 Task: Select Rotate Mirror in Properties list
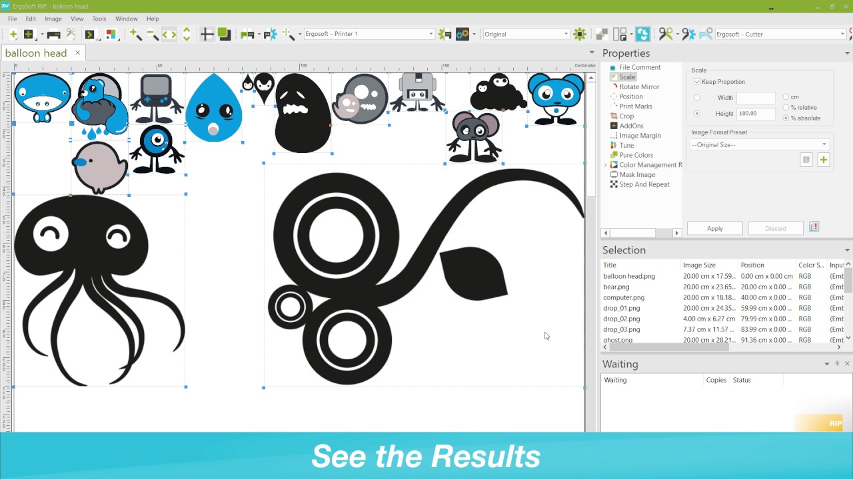pyautogui.click(x=639, y=86)
